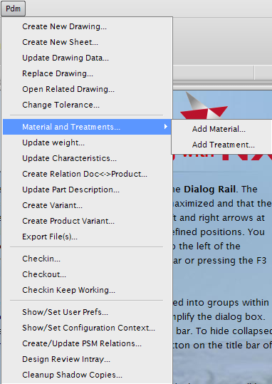Click Checkin Keep Working... entry
This screenshot has width=272, height=384.
click(87, 290)
